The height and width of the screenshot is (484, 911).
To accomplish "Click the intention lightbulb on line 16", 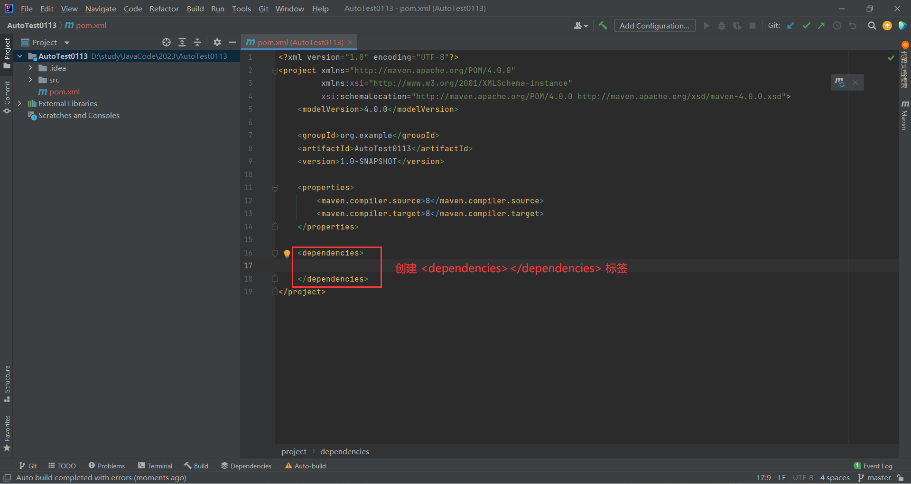I will point(287,254).
